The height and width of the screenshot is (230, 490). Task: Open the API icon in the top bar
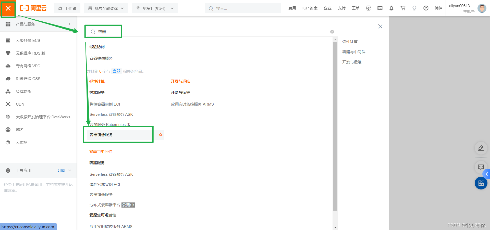(x=369, y=8)
